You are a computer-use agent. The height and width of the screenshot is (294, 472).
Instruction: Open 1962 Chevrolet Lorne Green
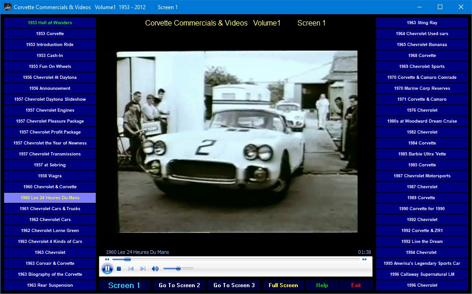coord(50,231)
